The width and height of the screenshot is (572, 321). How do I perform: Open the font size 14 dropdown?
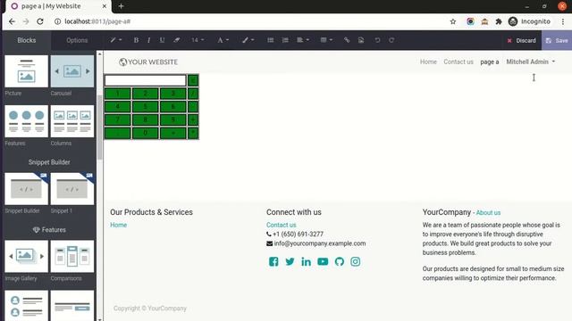pyautogui.click(x=198, y=40)
